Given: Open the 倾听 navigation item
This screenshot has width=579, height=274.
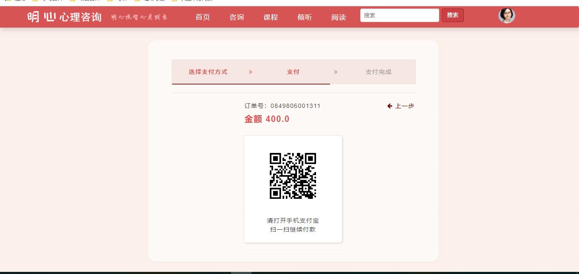Looking at the screenshot, I should pos(305,17).
